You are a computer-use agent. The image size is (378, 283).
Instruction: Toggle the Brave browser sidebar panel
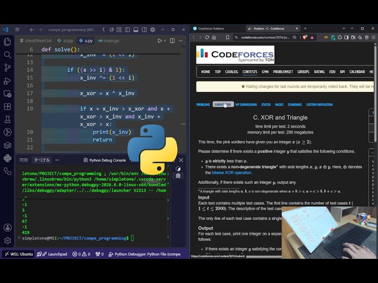(347, 37)
